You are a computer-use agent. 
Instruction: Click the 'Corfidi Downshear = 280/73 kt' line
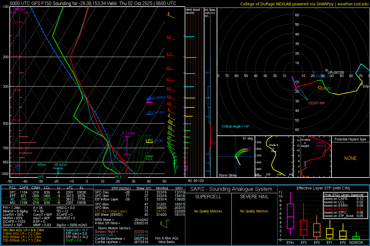[122, 238]
